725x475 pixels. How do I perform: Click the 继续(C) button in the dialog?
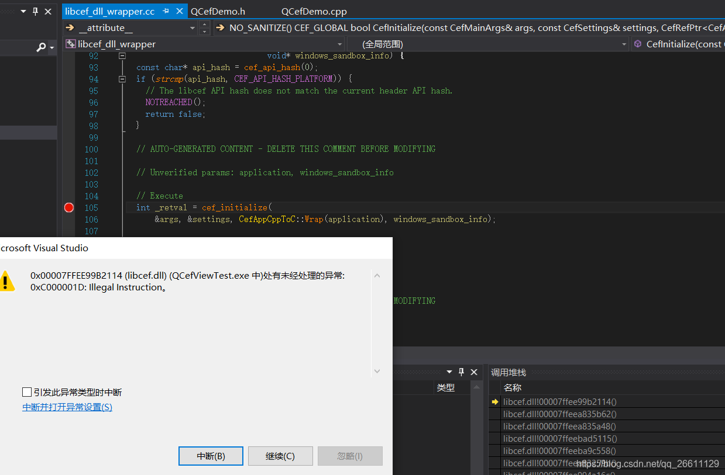coord(280,456)
